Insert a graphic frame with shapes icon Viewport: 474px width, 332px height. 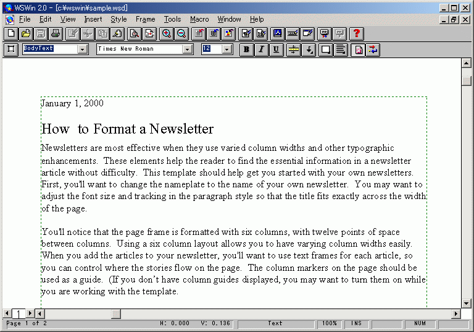(x=228, y=33)
